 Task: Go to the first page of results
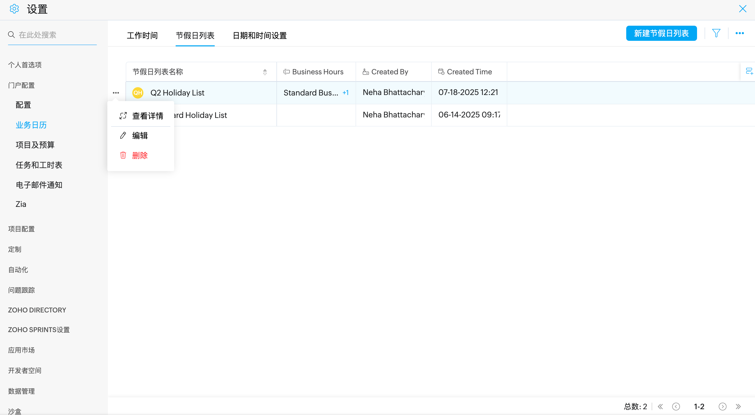pyautogui.click(x=660, y=406)
